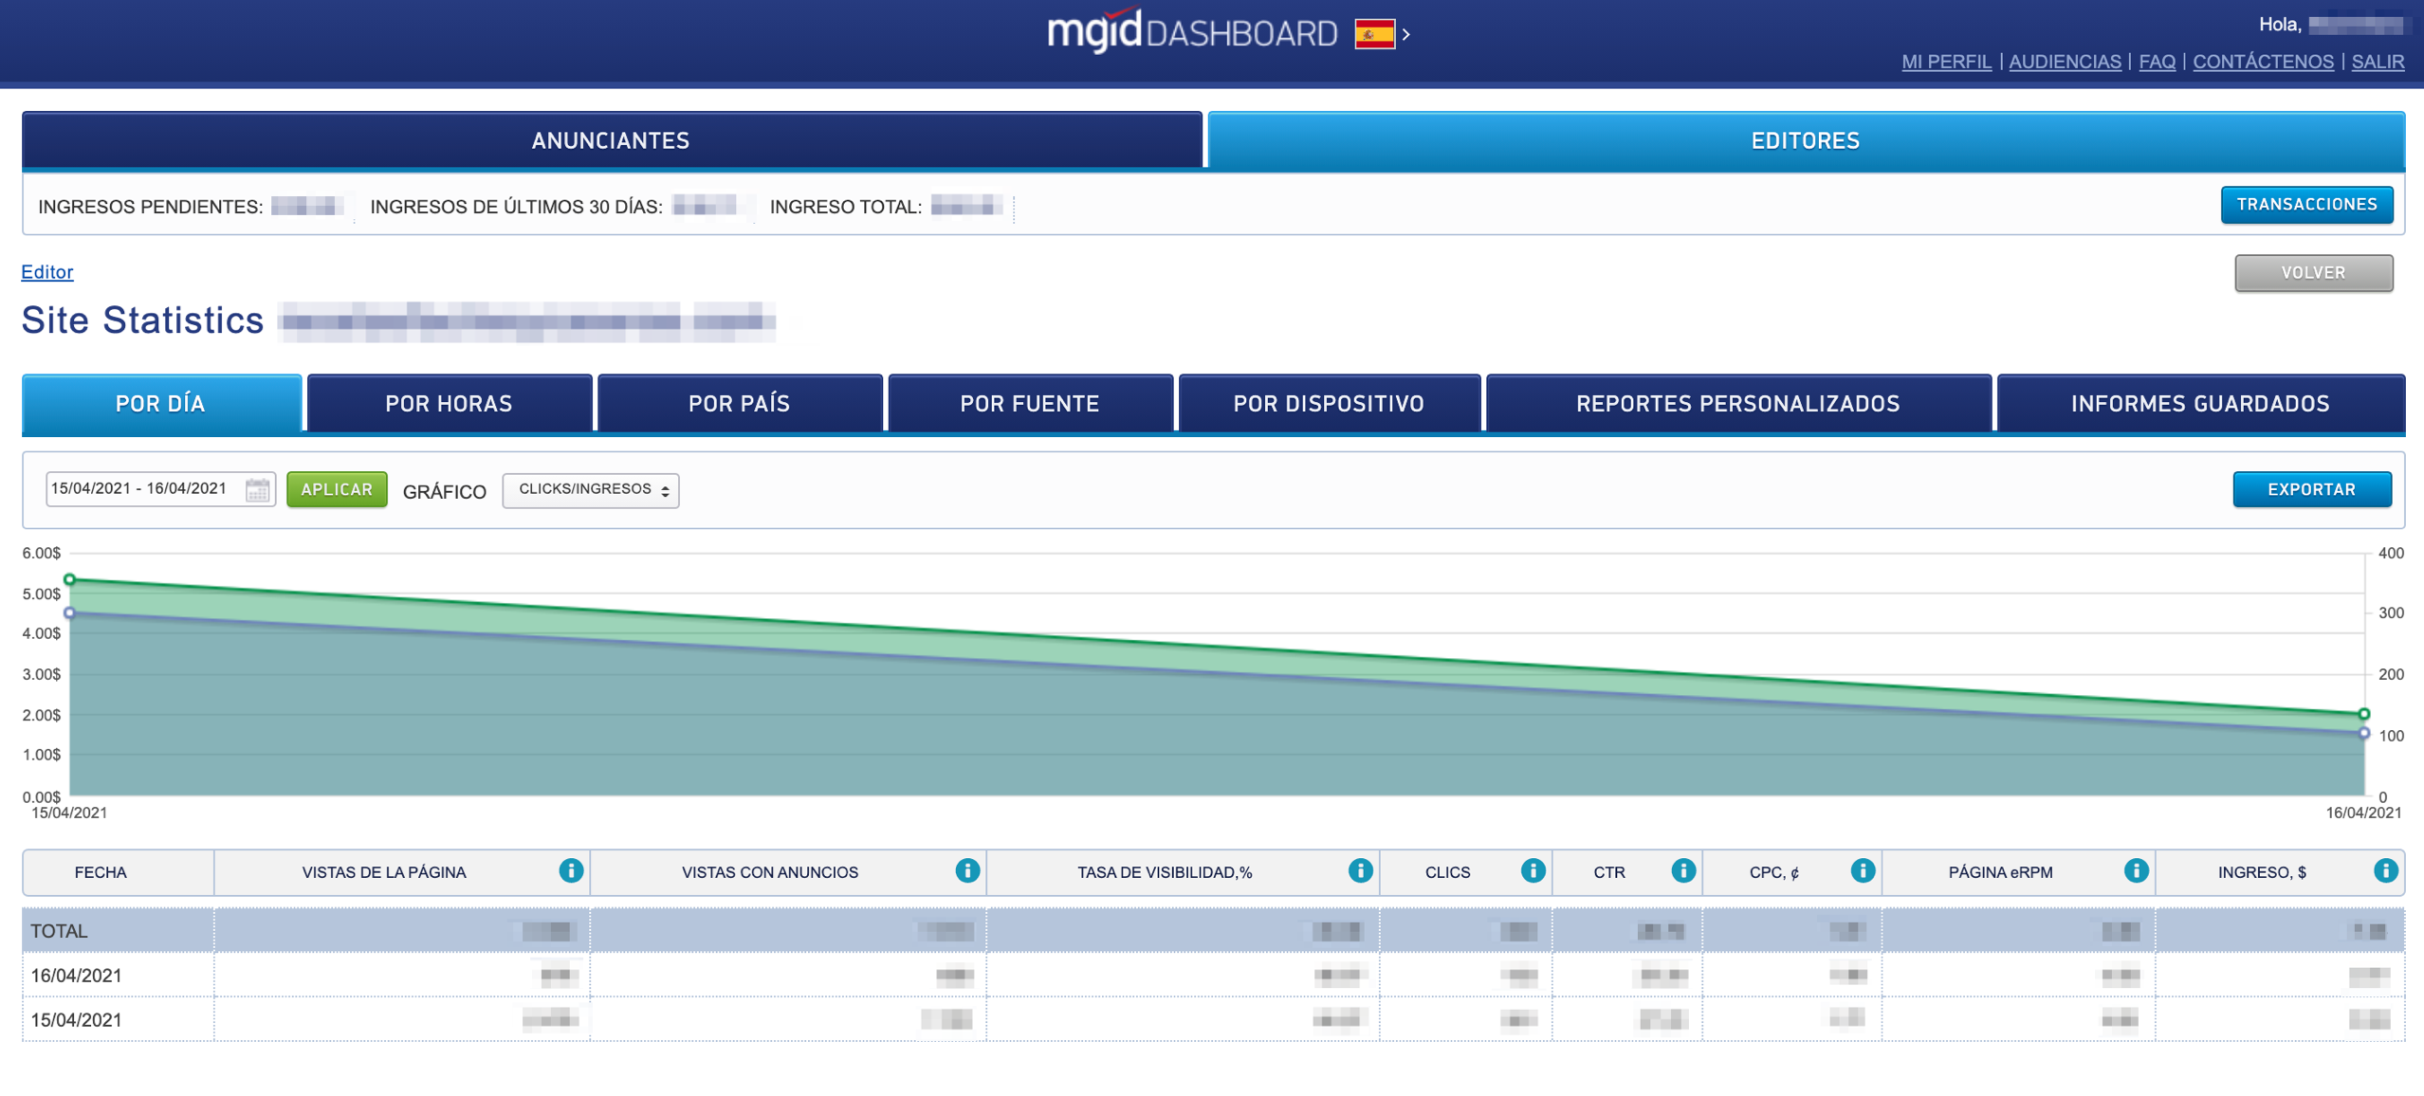Click info icon beside Tasa de Visibilidad
The width and height of the screenshot is (2424, 1096).
(x=1360, y=870)
